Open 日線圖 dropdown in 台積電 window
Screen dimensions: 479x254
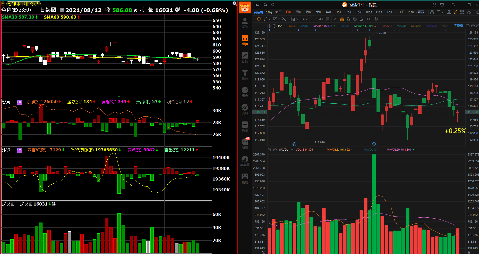(62, 10)
